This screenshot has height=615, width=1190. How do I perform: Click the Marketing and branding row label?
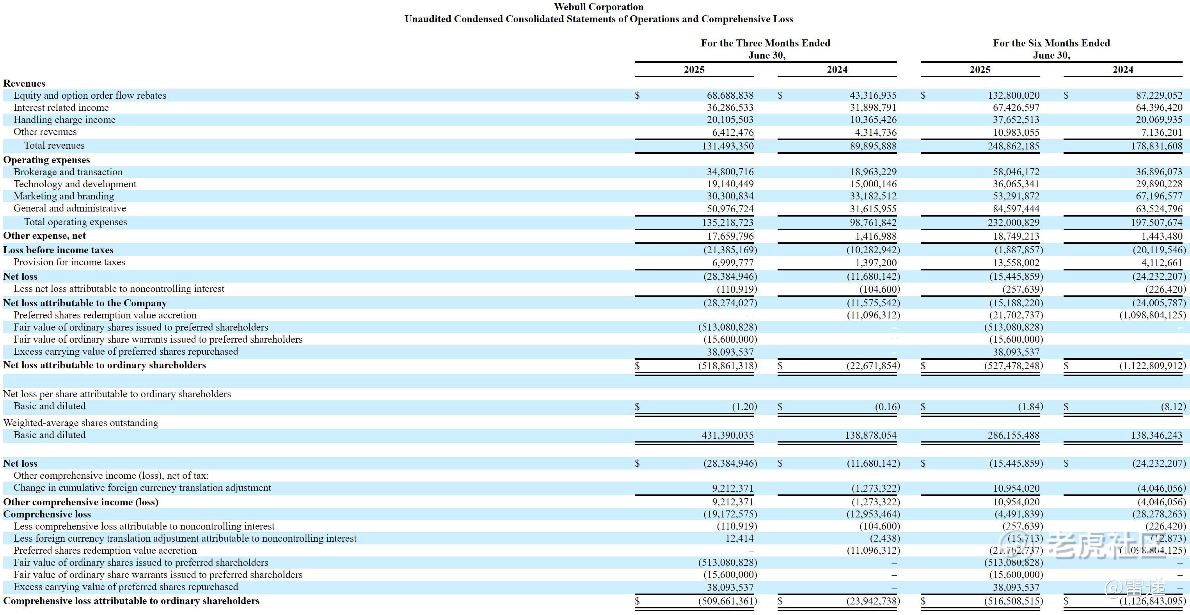pos(63,196)
